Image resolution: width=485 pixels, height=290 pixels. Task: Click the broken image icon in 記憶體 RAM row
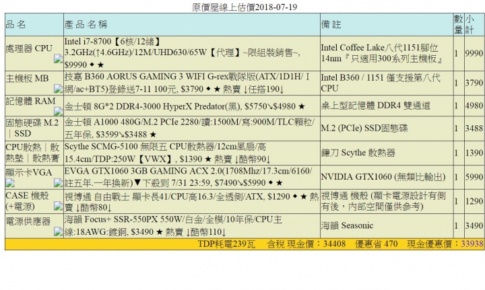click(58, 111)
